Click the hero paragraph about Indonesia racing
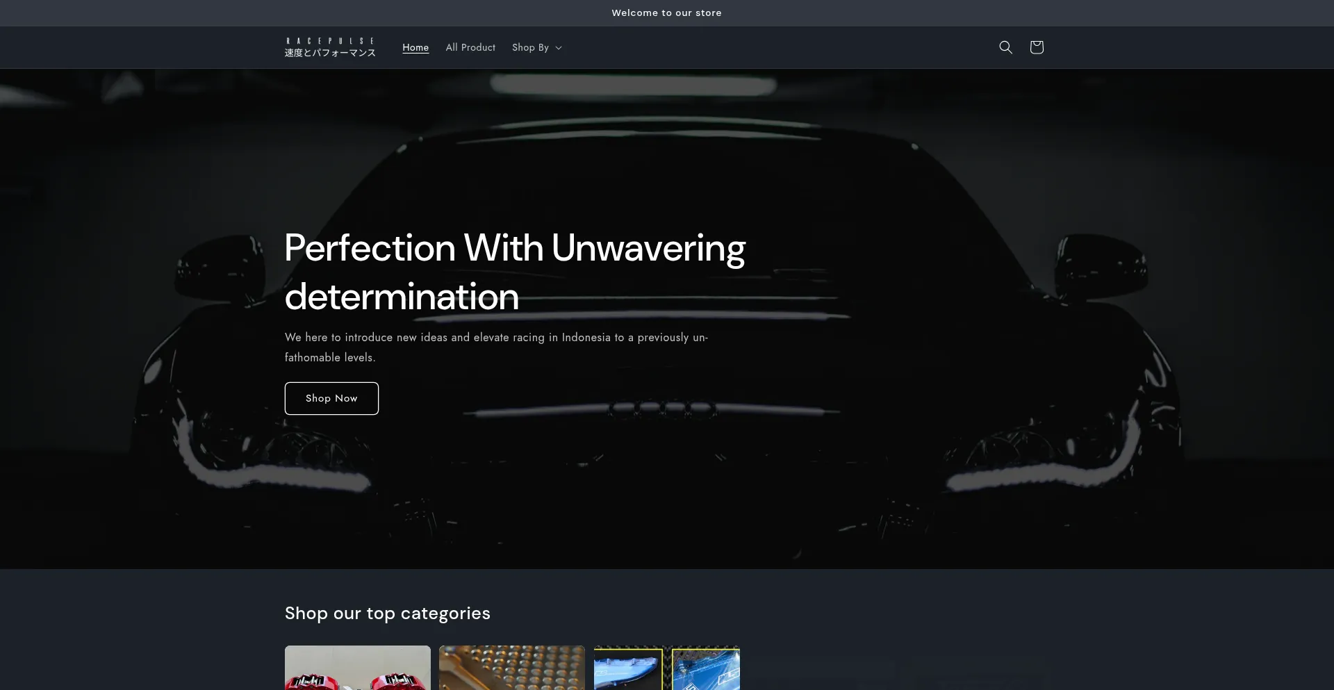 (496, 347)
